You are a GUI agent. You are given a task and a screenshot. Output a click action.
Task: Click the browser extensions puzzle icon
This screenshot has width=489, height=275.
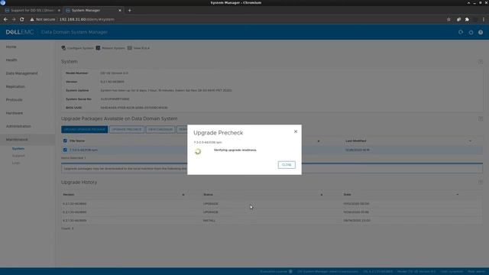tap(467, 19)
